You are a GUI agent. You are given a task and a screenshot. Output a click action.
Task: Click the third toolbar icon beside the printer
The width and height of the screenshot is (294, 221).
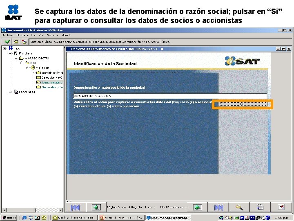[x=24, y=41]
